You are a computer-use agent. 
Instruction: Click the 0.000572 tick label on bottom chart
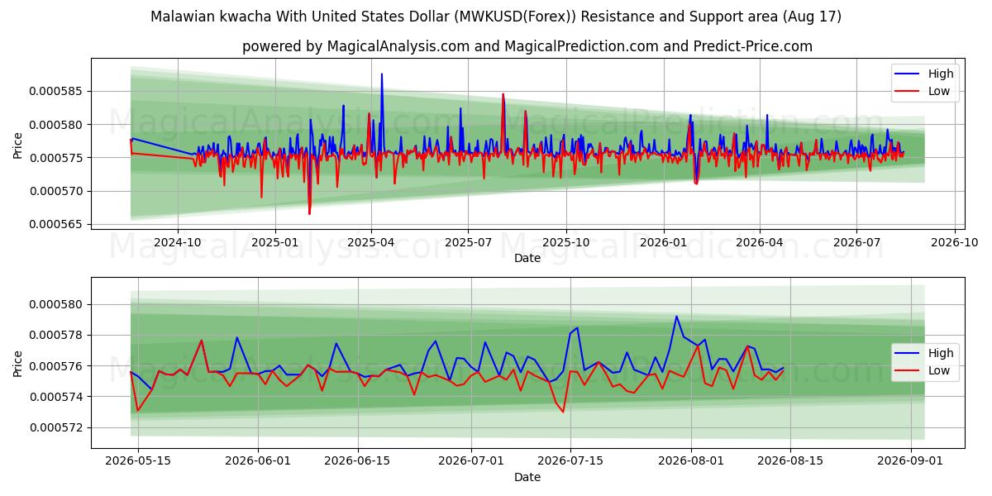click(57, 427)
